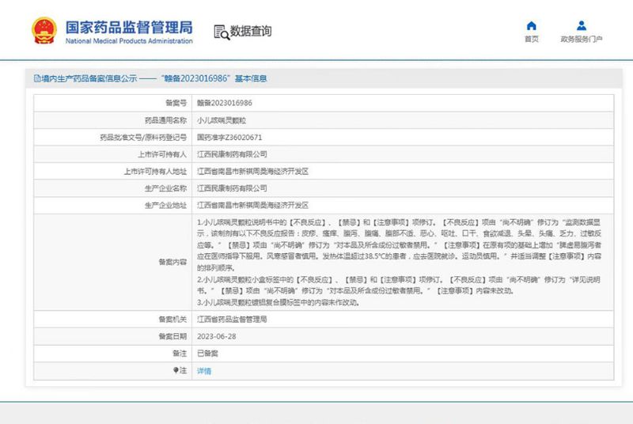633x424 pixels.
Task: Click the 数据查询 magnifier document icon
Action: coord(221,32)
